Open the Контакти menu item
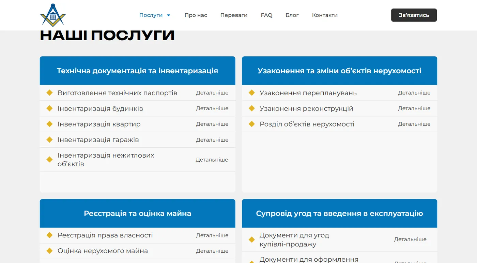Viewport: 477px width, 263px height. point(325,15)
